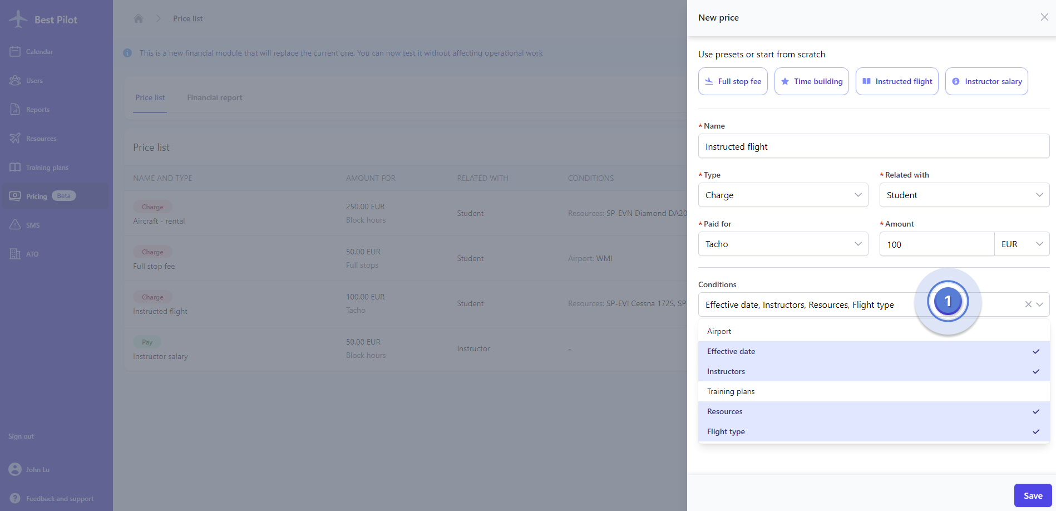
Task: Toggle the Training plans condition option
Action: tap(874, 391)
